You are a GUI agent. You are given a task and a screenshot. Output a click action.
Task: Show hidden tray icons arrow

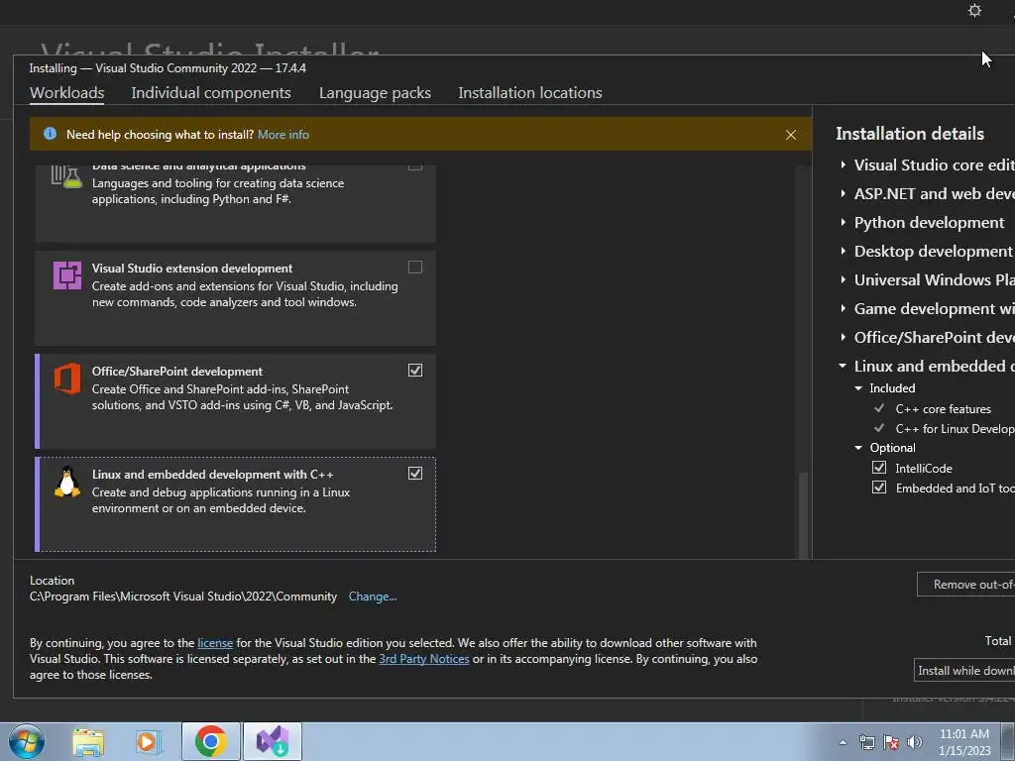843,742
